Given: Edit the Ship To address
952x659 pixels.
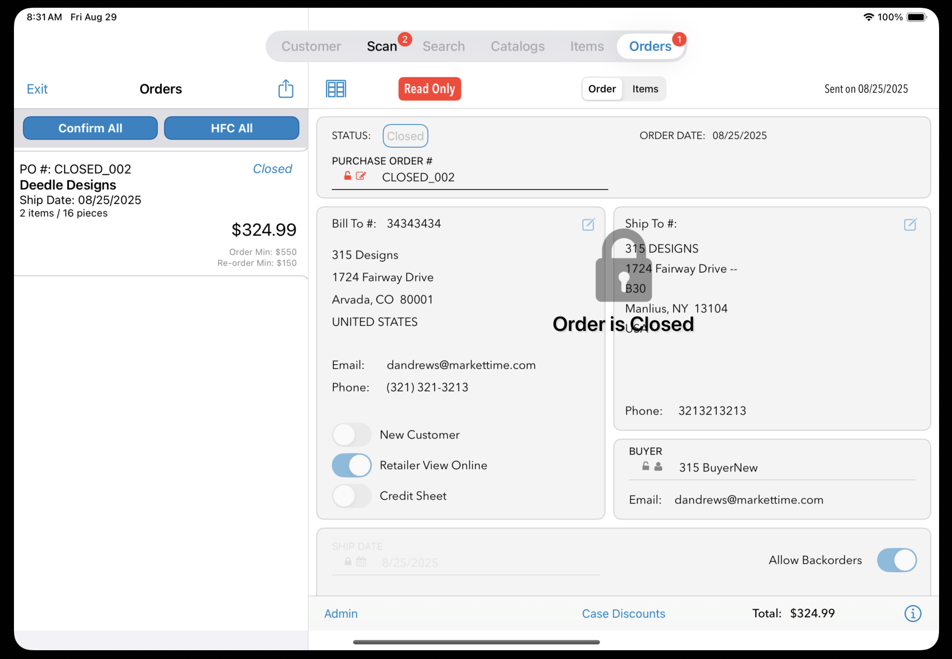Looking at the screenshot, I should [x=910, y=224].
